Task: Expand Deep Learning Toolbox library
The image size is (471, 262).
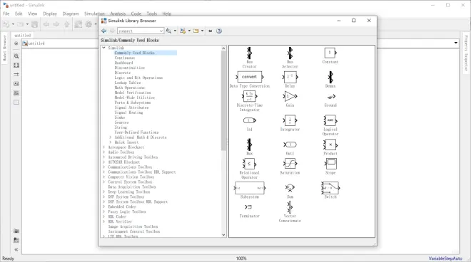Action: pyautogui.click(x=103, y=192)
